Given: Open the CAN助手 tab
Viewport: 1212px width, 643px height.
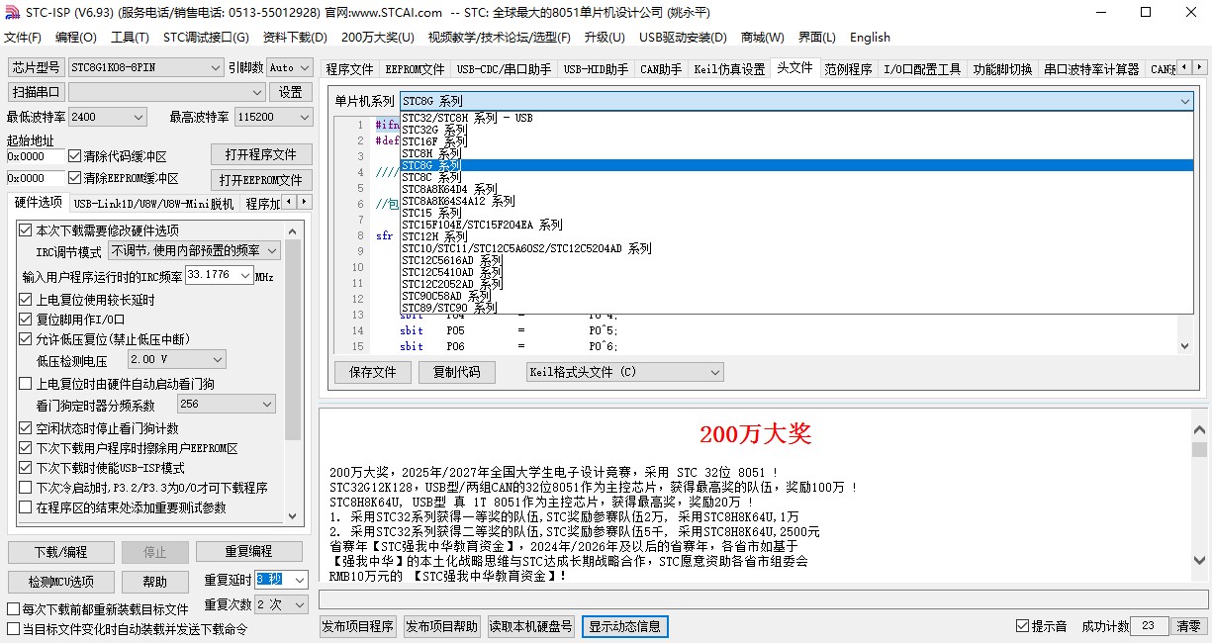Looking at the screenshot, I should coord(661,69).
